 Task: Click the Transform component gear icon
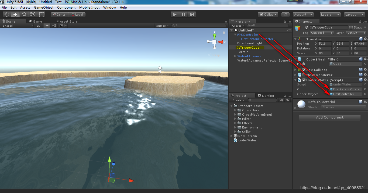(365, 39)
